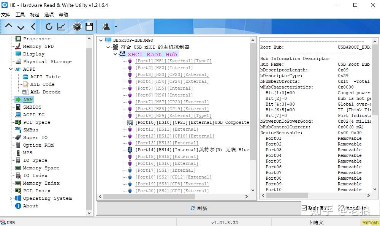
Task: Open Option ROM in the sidebar
Action: 38,145
